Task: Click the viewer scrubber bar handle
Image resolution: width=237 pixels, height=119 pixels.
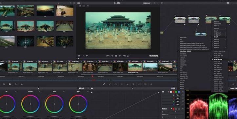Action: pos(78,59)
